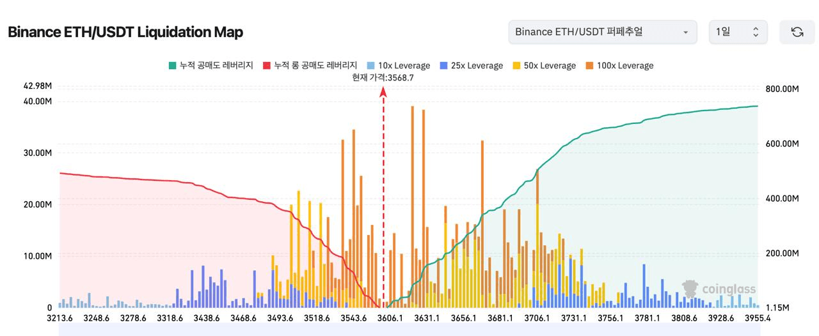Click the 3543.6 price axis label

point(353,317)
